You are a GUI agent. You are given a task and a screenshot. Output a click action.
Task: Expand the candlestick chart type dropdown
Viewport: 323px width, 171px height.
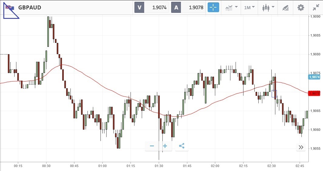268,8
